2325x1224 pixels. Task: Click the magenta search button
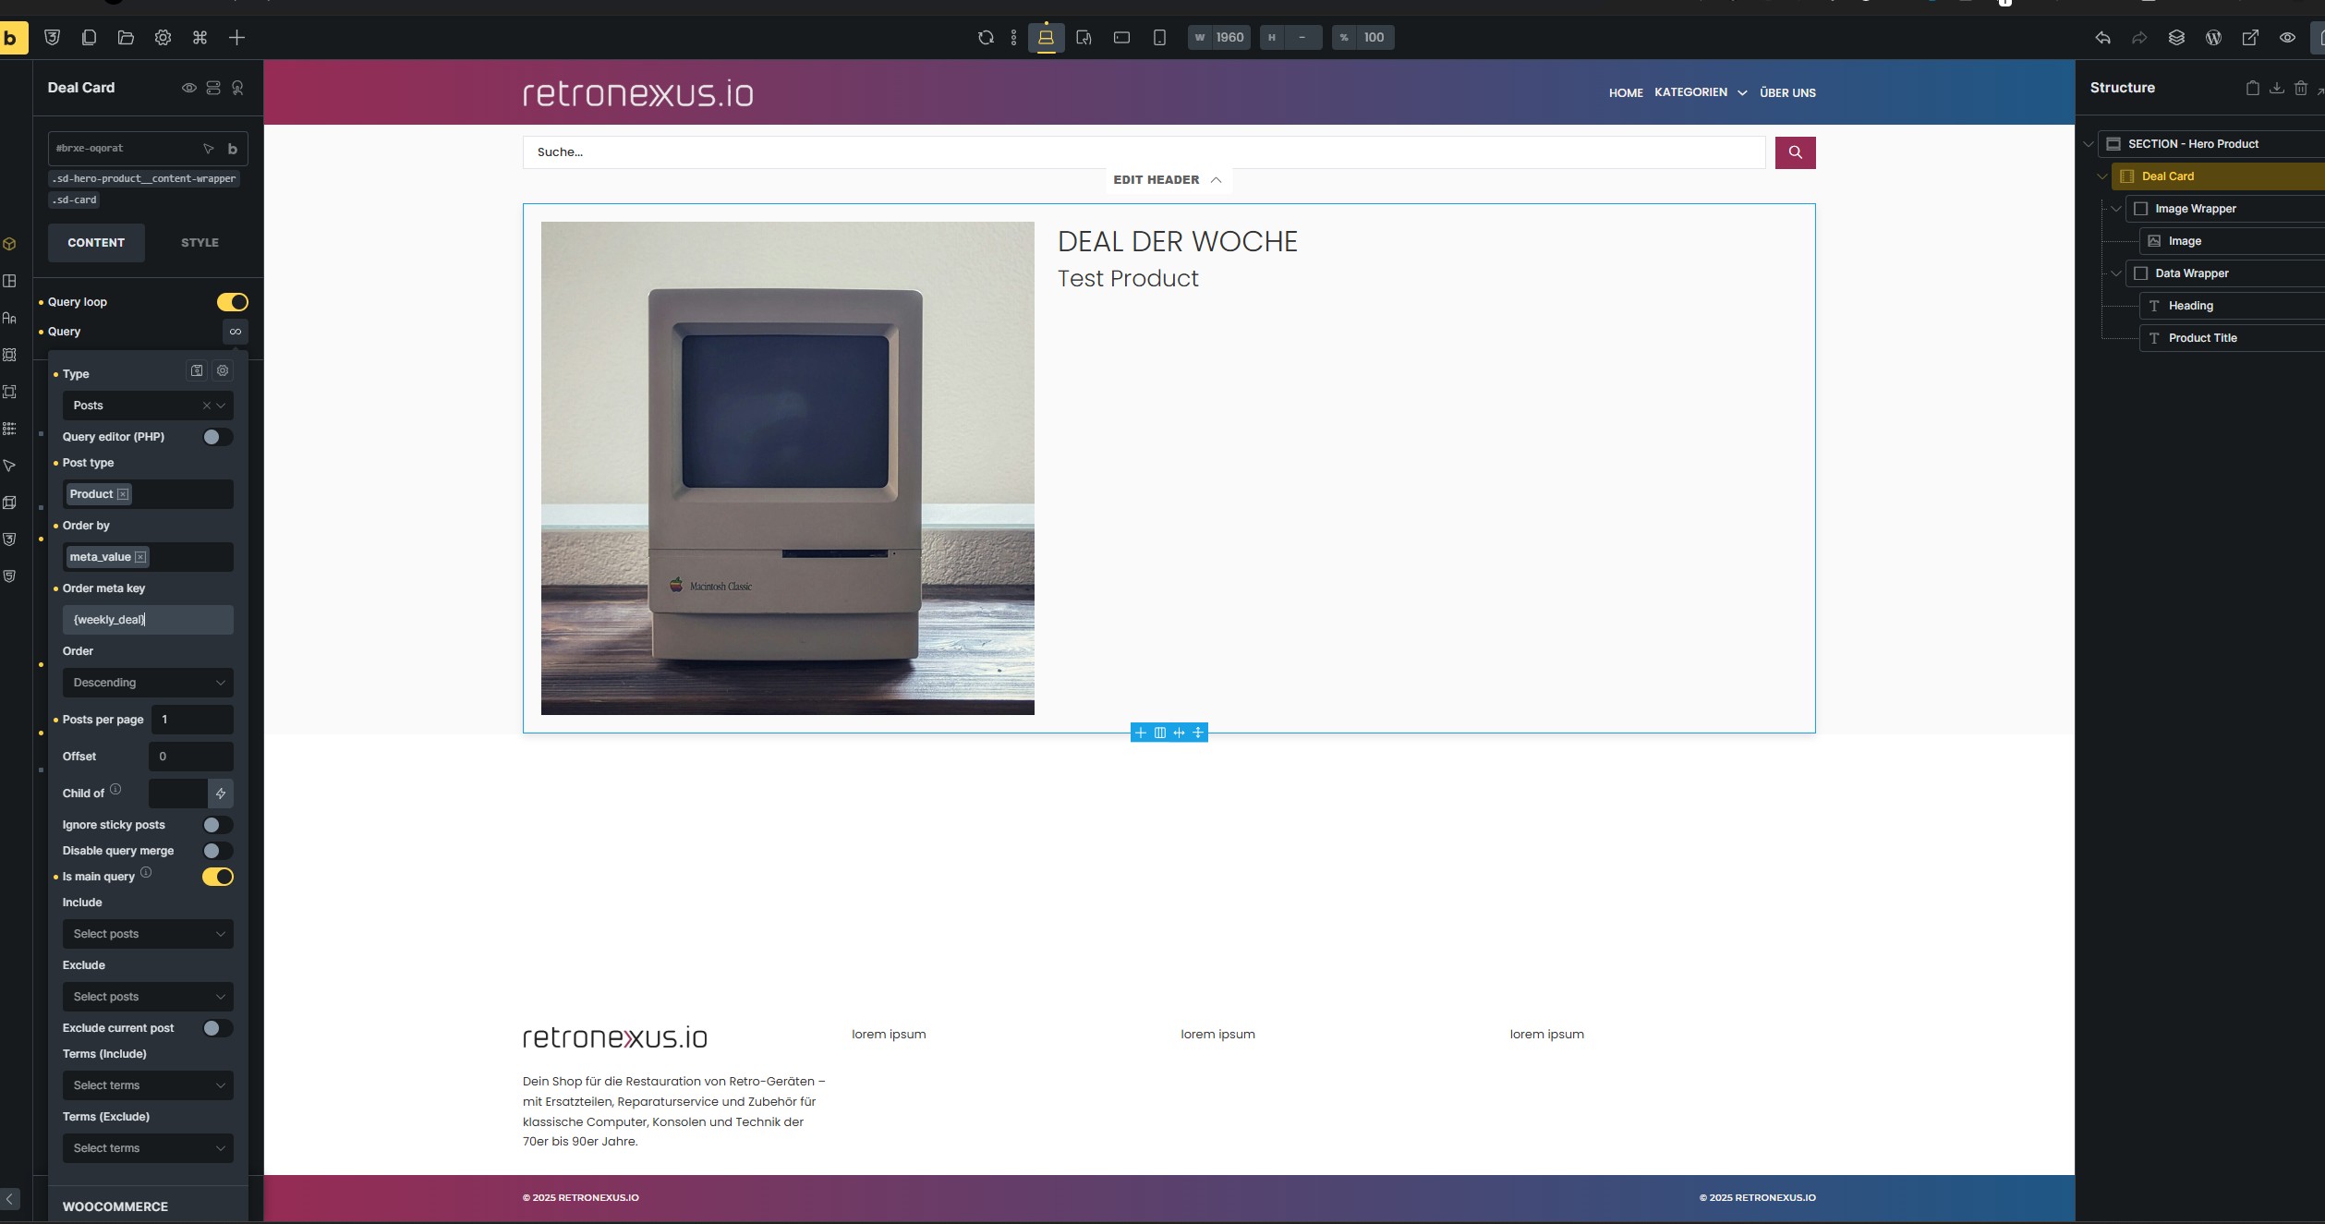(x=1795, y=152)
